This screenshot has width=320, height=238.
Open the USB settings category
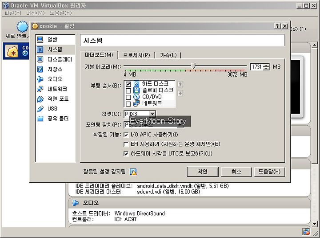tap(55, 109)
